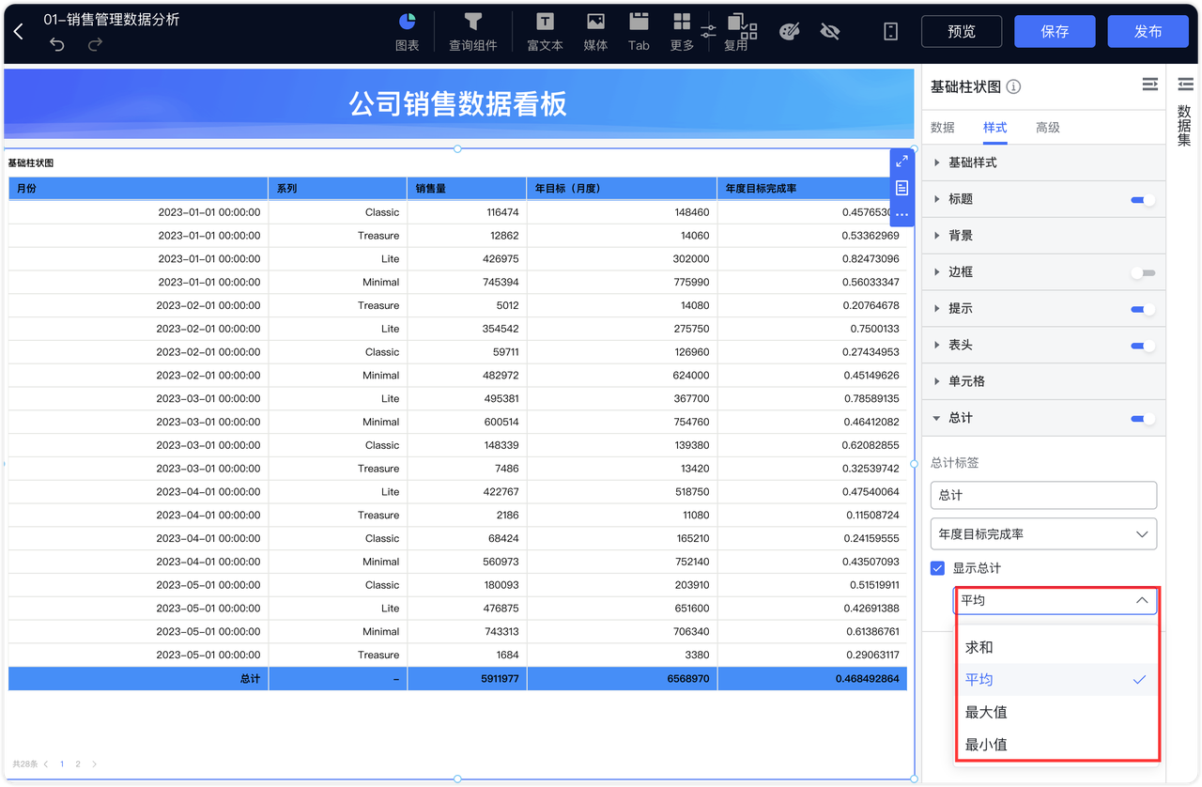The image size is (1202, 787).
Task: Click the 总计标签 text input field
Action: [1043, 495]
